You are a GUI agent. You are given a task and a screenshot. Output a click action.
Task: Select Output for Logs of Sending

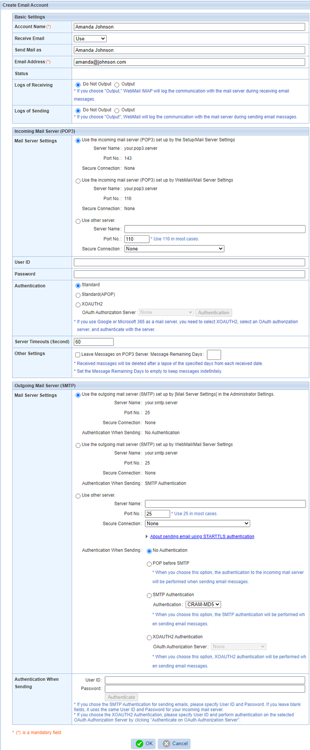click(x=117, y=111)
